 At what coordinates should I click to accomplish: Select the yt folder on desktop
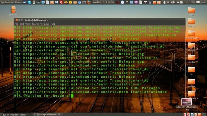tap(191, 71)
